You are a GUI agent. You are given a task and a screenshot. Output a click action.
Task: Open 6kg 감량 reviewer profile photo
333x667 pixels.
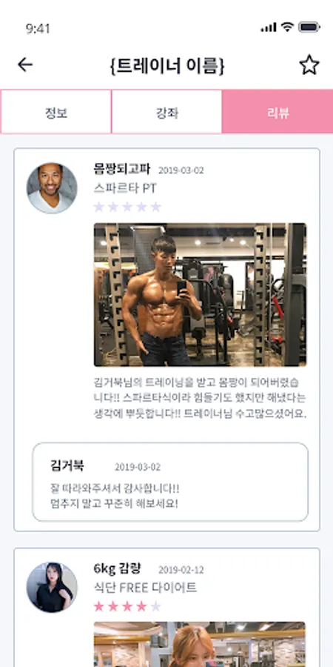(x=52, y=588)
